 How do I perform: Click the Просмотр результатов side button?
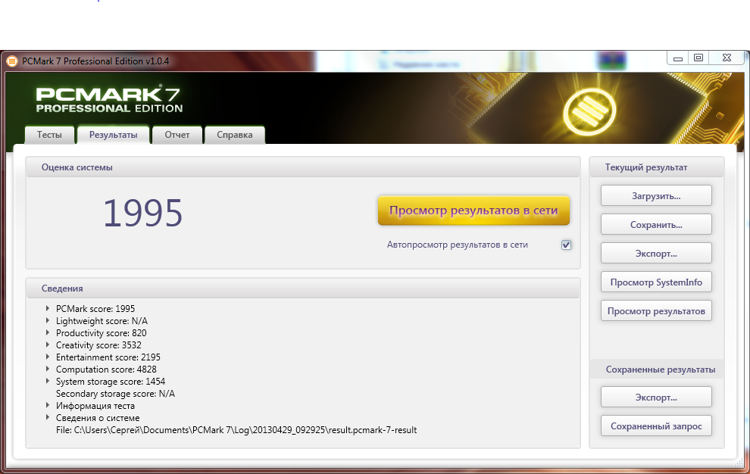tap(656, 311)
